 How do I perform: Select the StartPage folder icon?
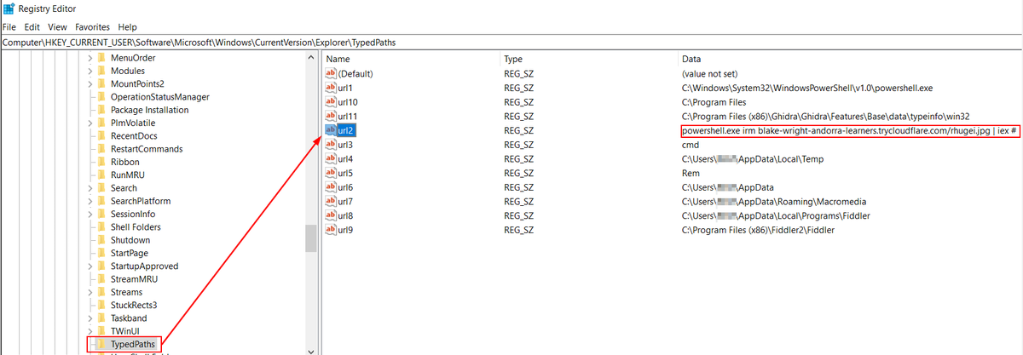pyautogui.click(x=102, y=253)
